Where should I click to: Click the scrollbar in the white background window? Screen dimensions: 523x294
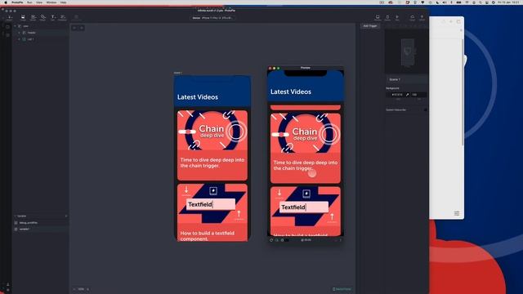click(463, 91)
